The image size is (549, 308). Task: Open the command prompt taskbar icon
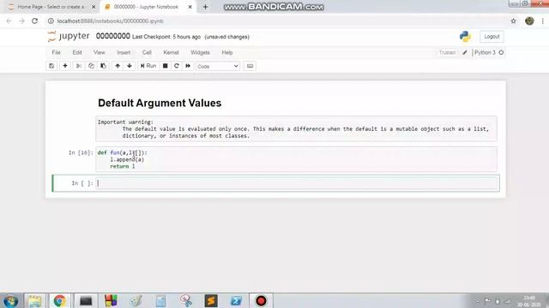[x=86, y=300]
